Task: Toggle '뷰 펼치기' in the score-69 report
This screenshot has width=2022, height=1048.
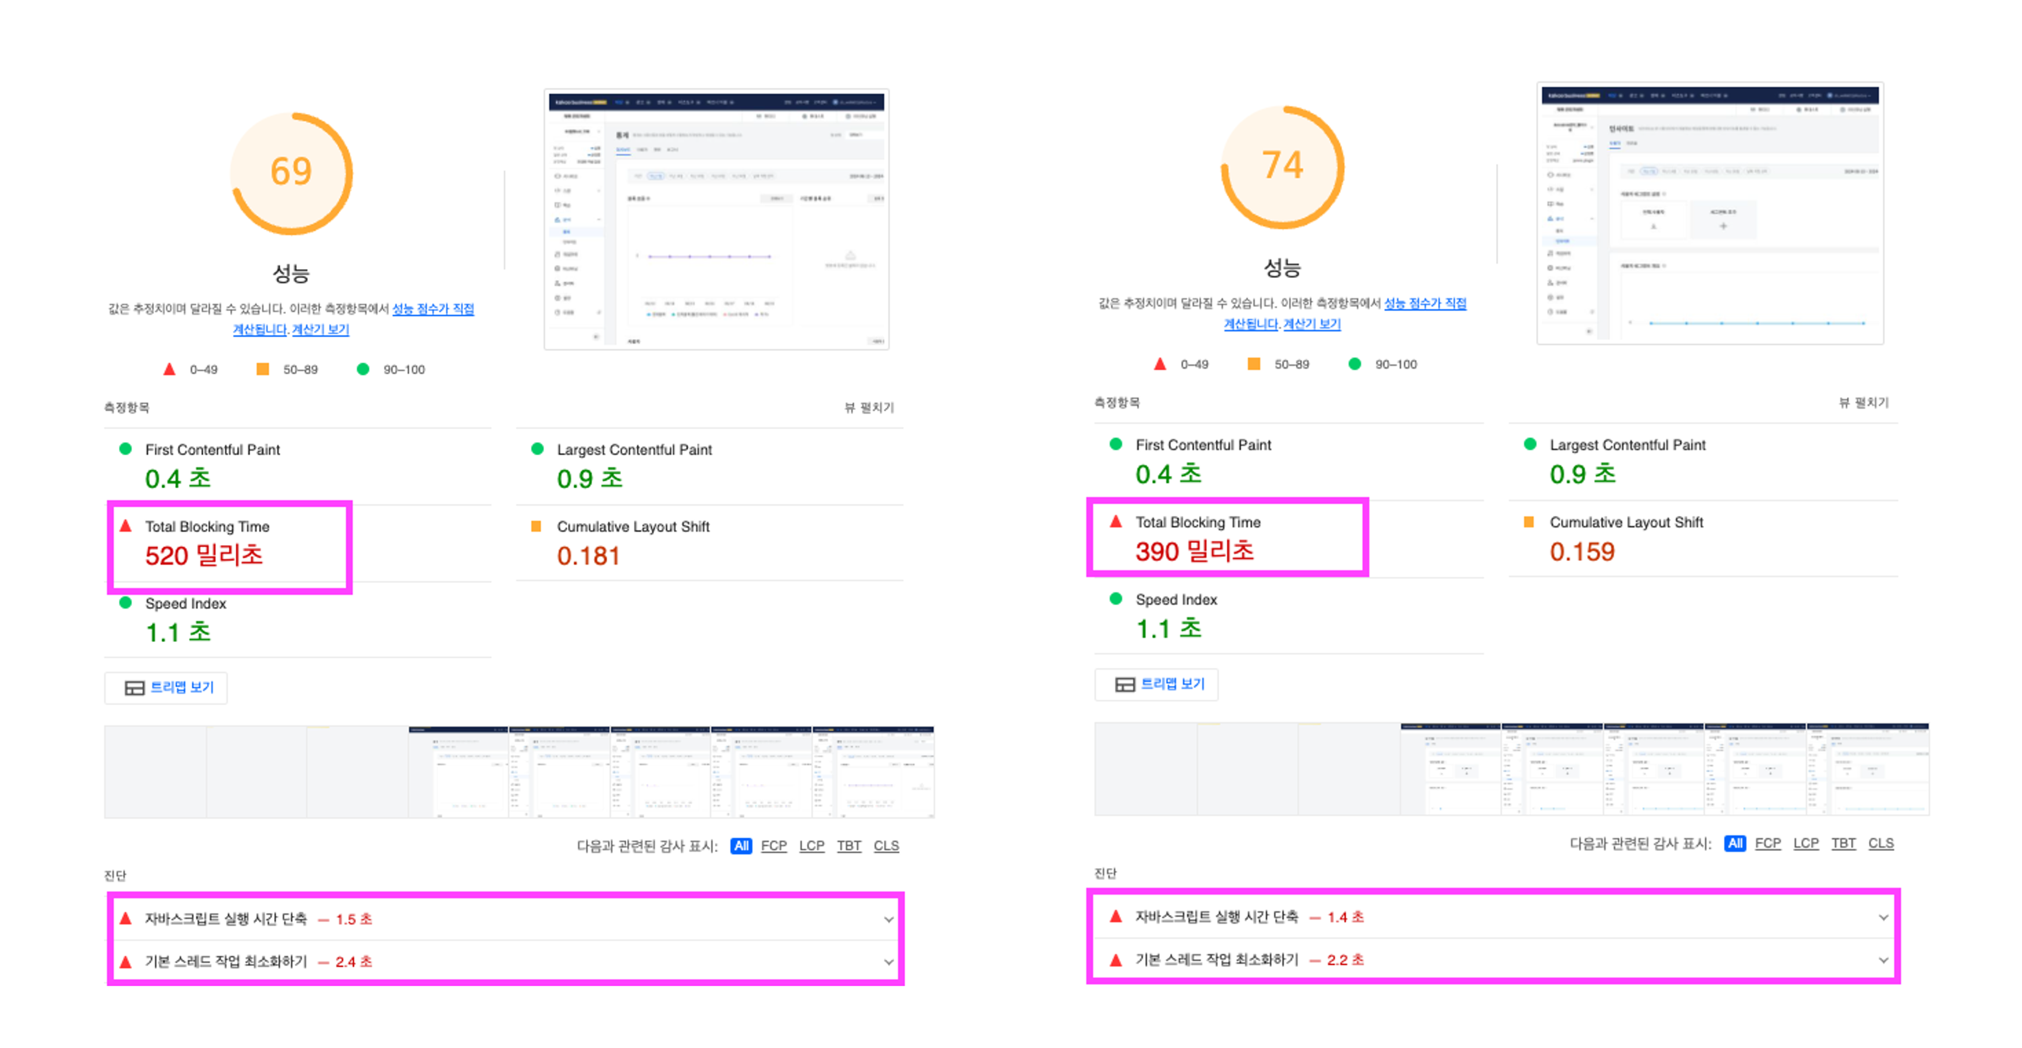Action: [x=869, y=407]
